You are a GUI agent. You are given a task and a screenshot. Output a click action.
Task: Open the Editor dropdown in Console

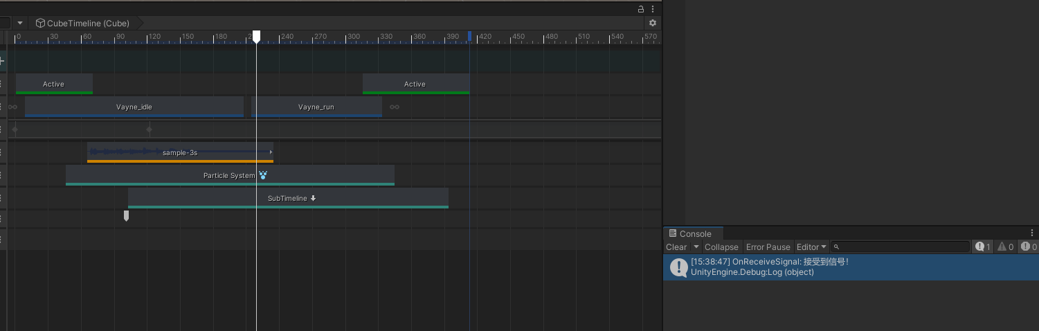click(811, 247)
